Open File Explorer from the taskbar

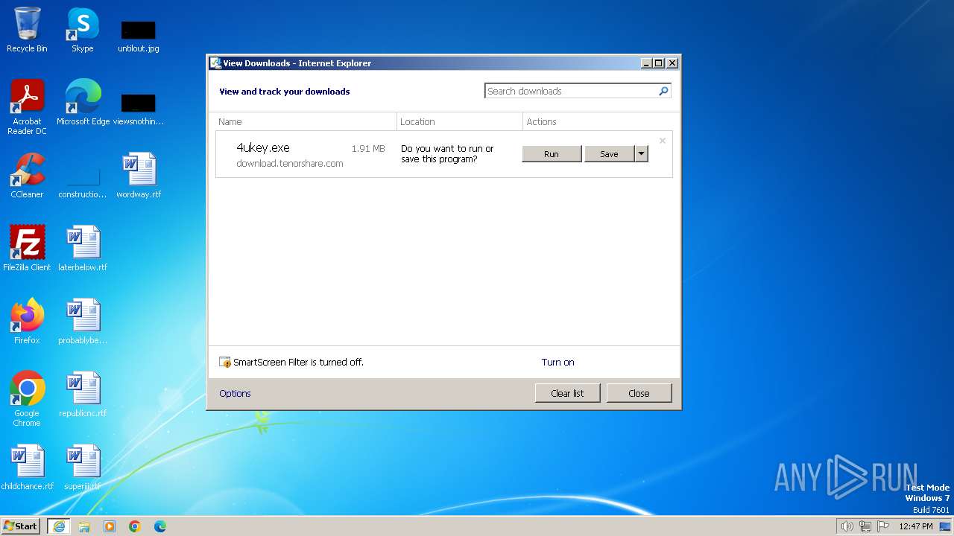point(84,526)
